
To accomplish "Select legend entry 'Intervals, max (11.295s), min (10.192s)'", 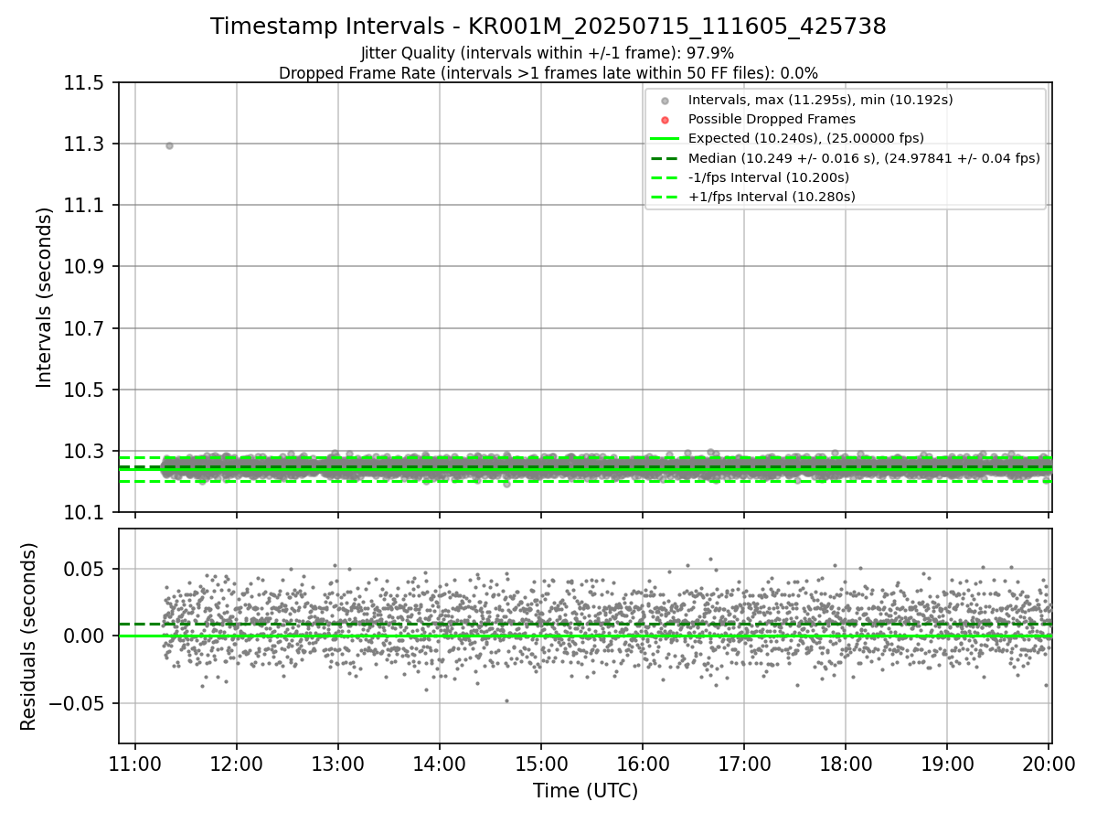I will (820, 100).
